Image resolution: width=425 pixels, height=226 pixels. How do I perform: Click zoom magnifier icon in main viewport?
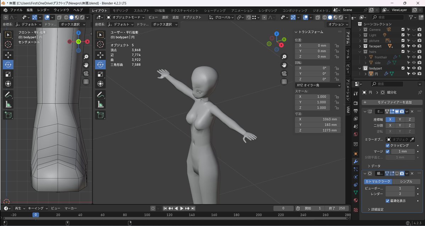(x=284, y=57)
